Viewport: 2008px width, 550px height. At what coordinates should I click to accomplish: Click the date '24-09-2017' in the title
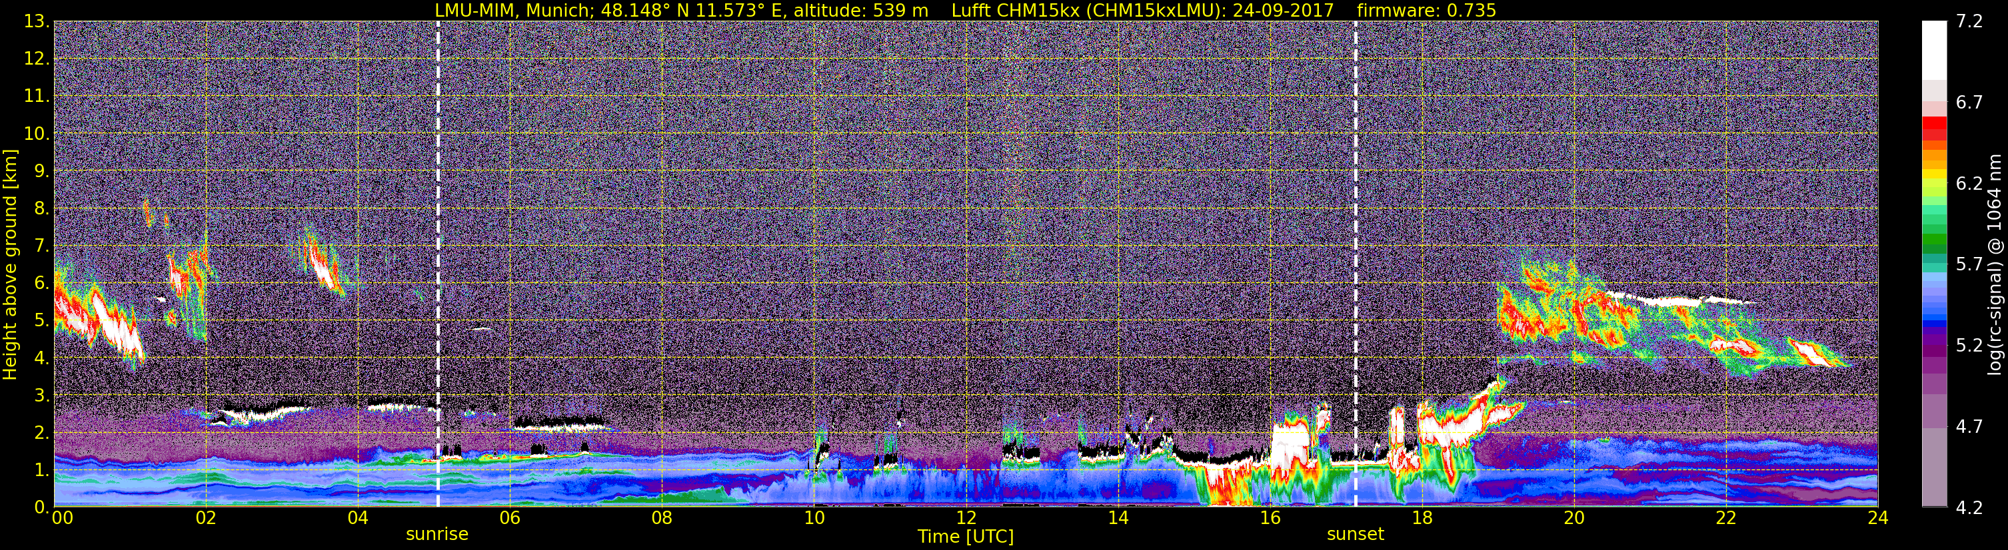tap(1283, 10)
